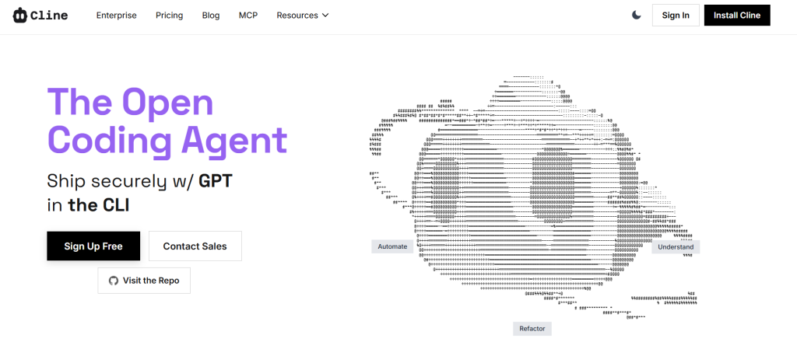Click the bold "the CLI" tagline text
The image size is (797, 349).
[x=98, y=205]
